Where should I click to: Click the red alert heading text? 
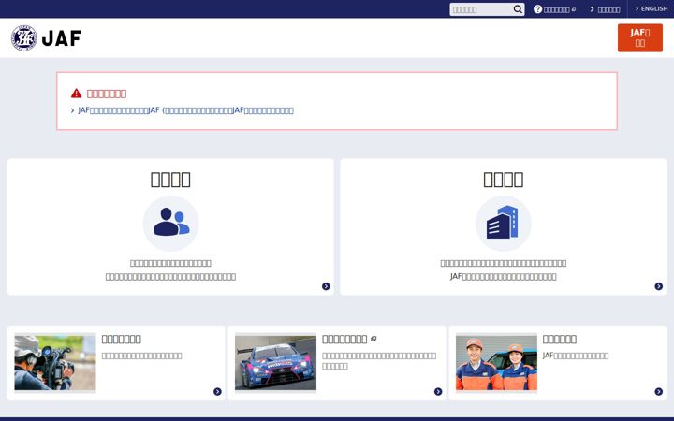point(107,94)
